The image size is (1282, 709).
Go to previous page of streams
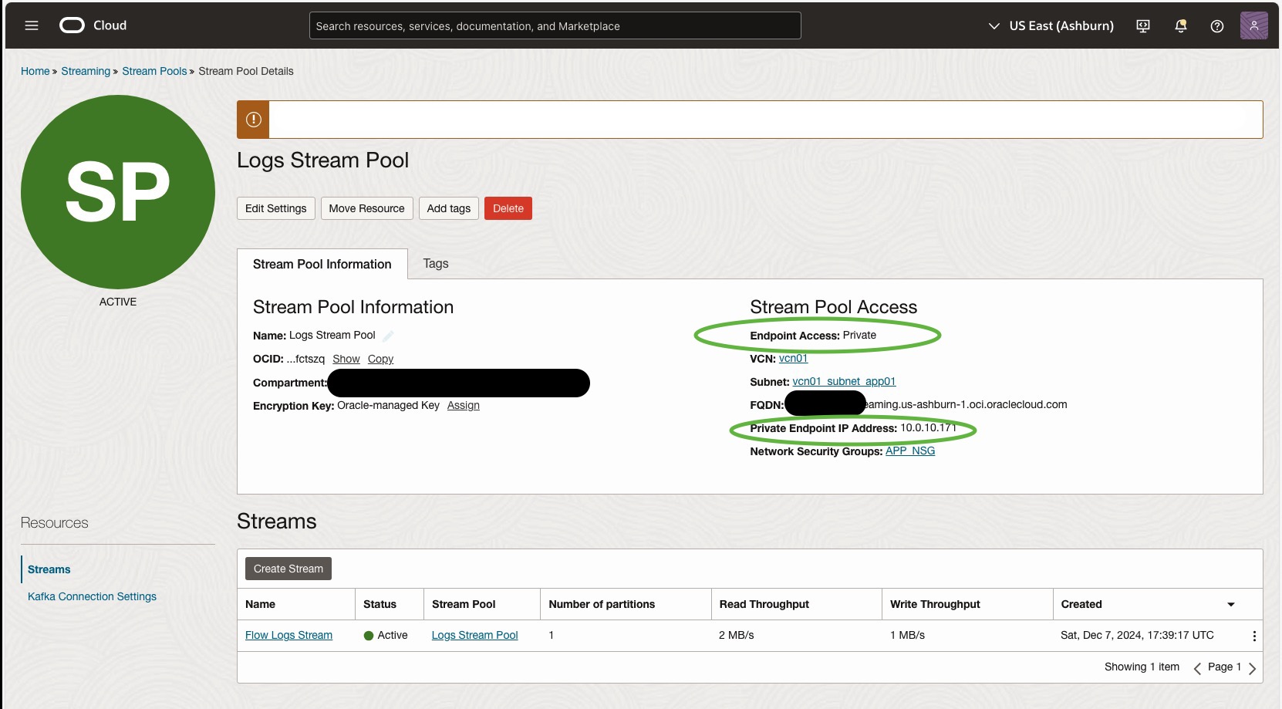[1197, 668]
